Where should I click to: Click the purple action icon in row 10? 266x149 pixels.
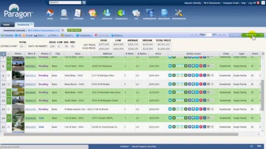pyautogui.click(x=190, y=84)
